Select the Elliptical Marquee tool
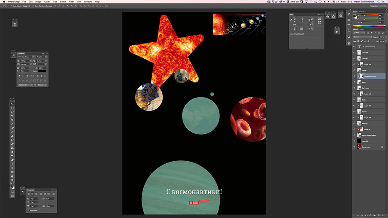The width and height of the screenshot is (388, 218). 12,108
